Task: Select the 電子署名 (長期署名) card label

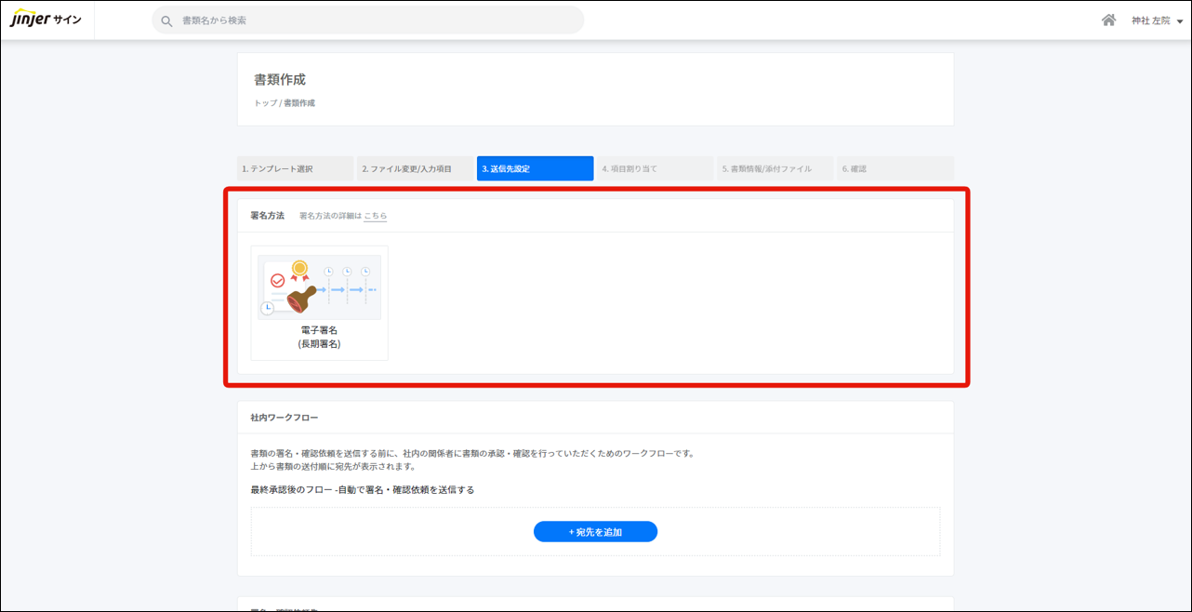Action: [x=319, y=337]
